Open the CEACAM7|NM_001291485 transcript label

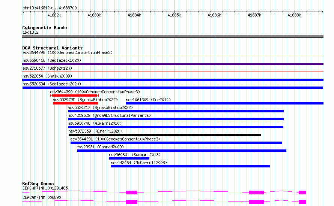pos(45,188)
